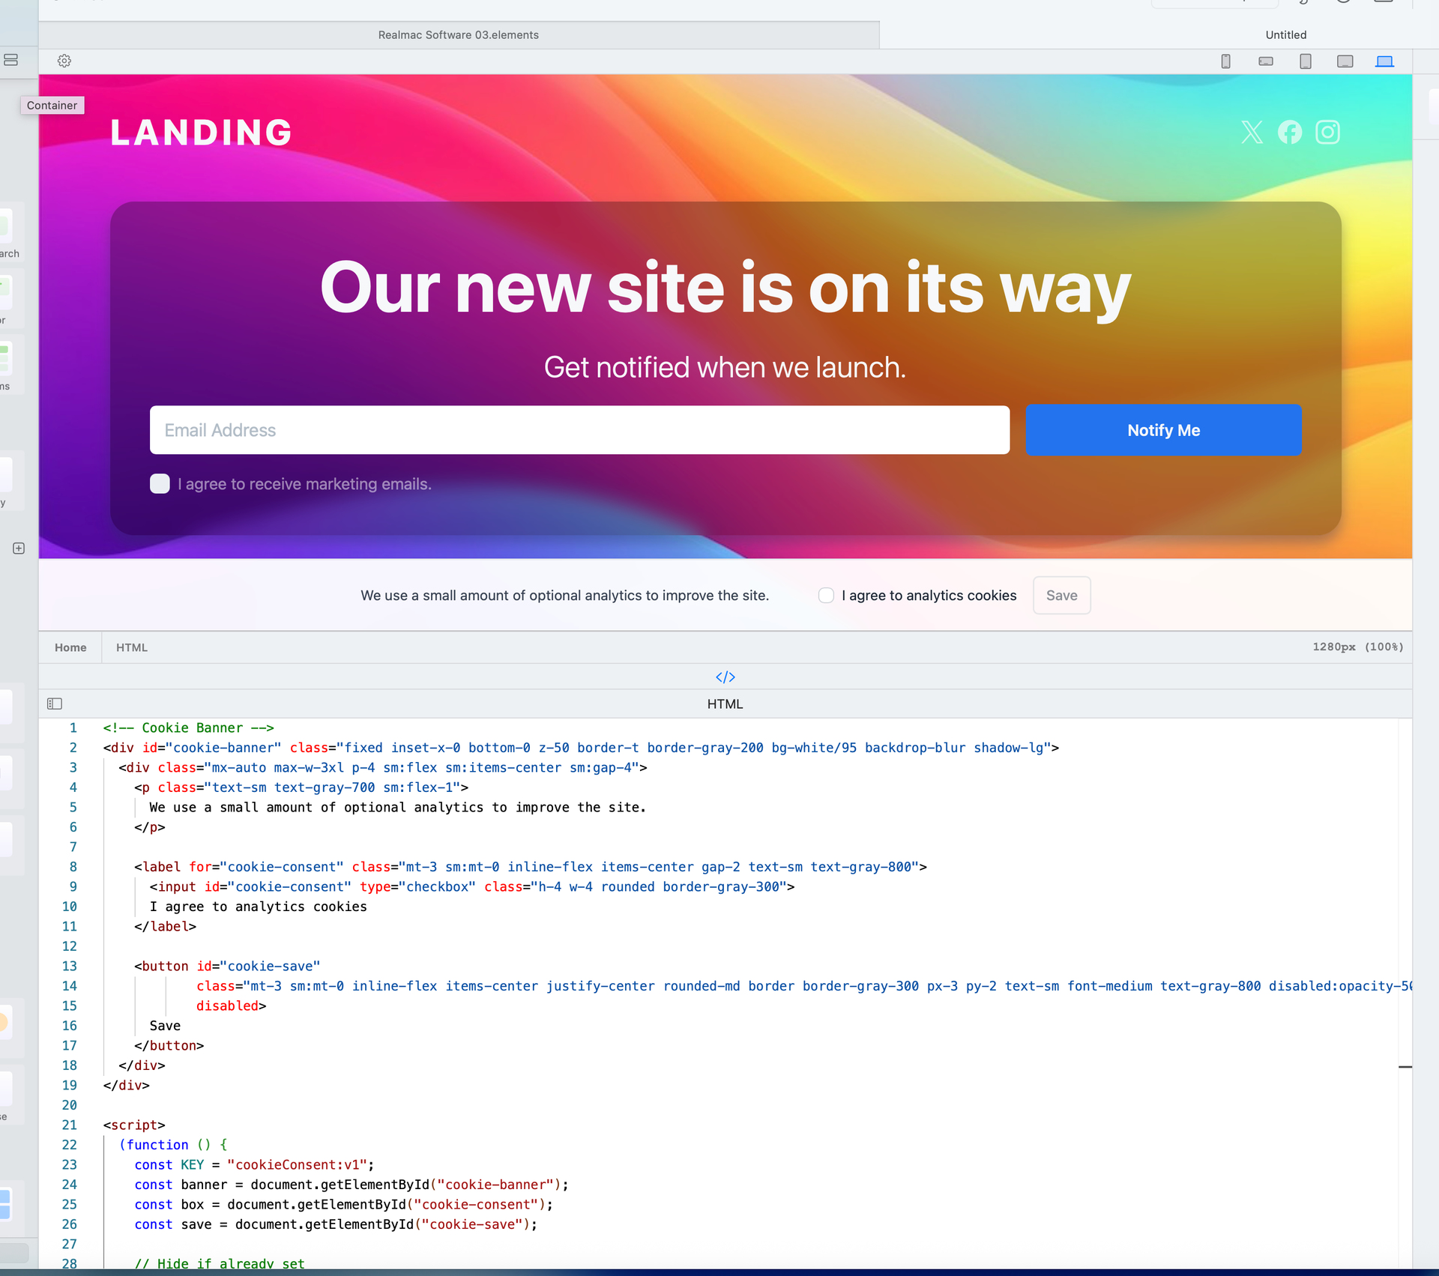Screen dimensions: 1439x1276
Task: Open the Realmac Software 03.elements tab
Action: [x=458, y=35]
